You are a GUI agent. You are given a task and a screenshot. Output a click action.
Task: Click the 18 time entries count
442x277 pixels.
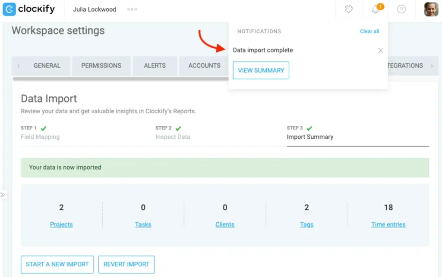tap(388, 208)
